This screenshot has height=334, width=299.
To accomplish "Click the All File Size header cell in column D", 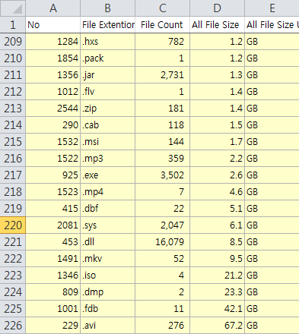I will click(x=217, y=25).
